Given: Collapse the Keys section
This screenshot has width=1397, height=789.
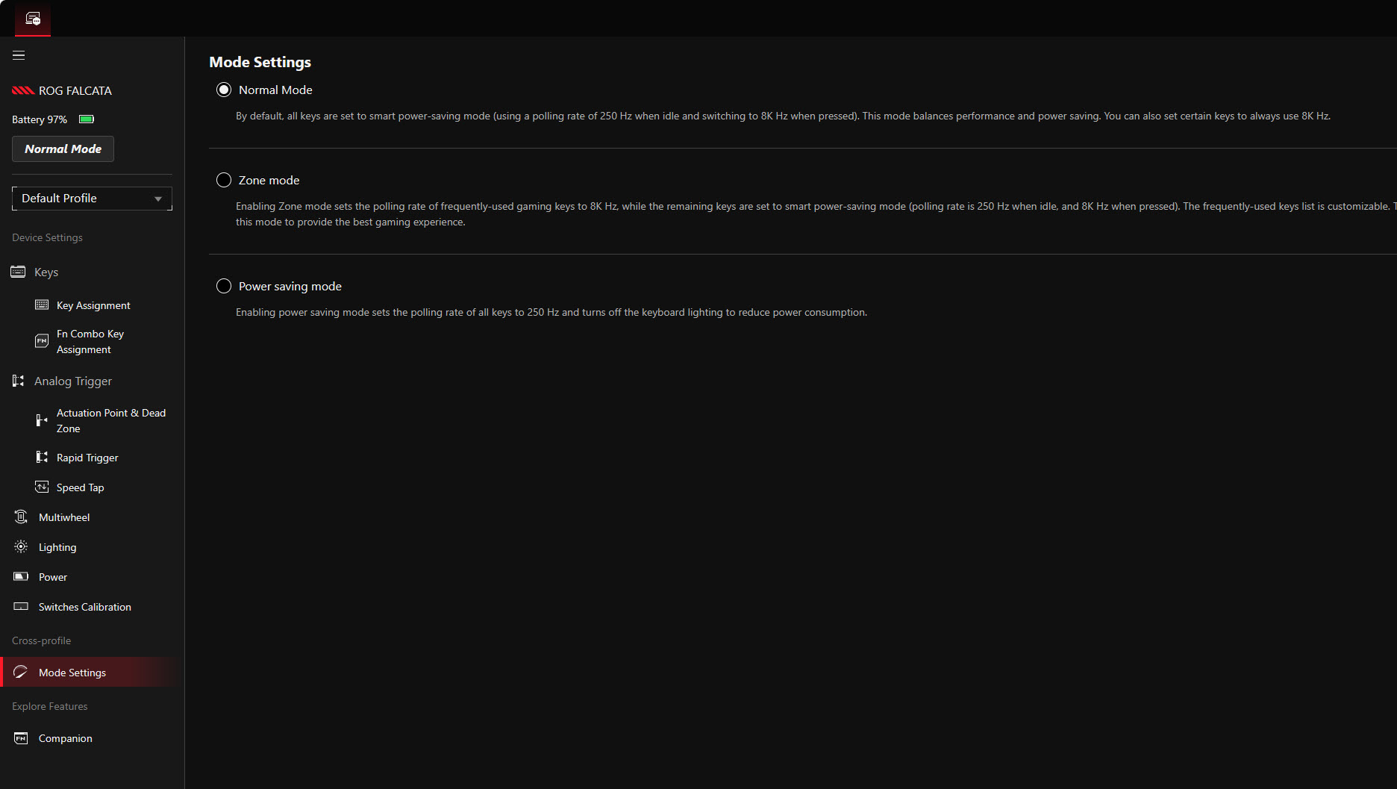Looking at the screenshot, I should tap(46, 272).
